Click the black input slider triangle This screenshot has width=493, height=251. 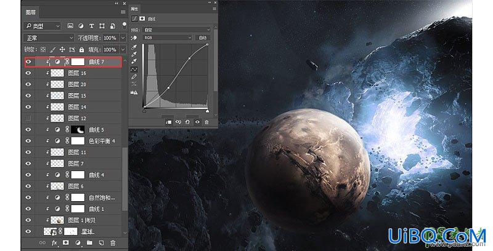tap(144, 111)
